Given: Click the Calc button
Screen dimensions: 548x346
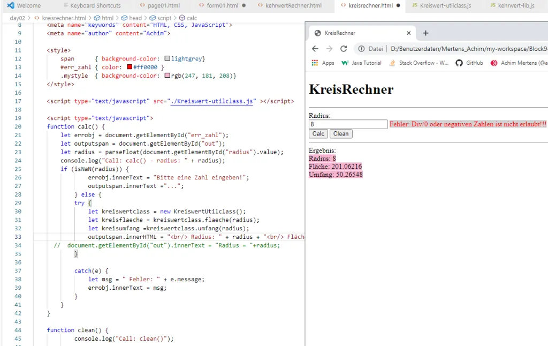Looking at the screenshot, I should click(318, 134).
